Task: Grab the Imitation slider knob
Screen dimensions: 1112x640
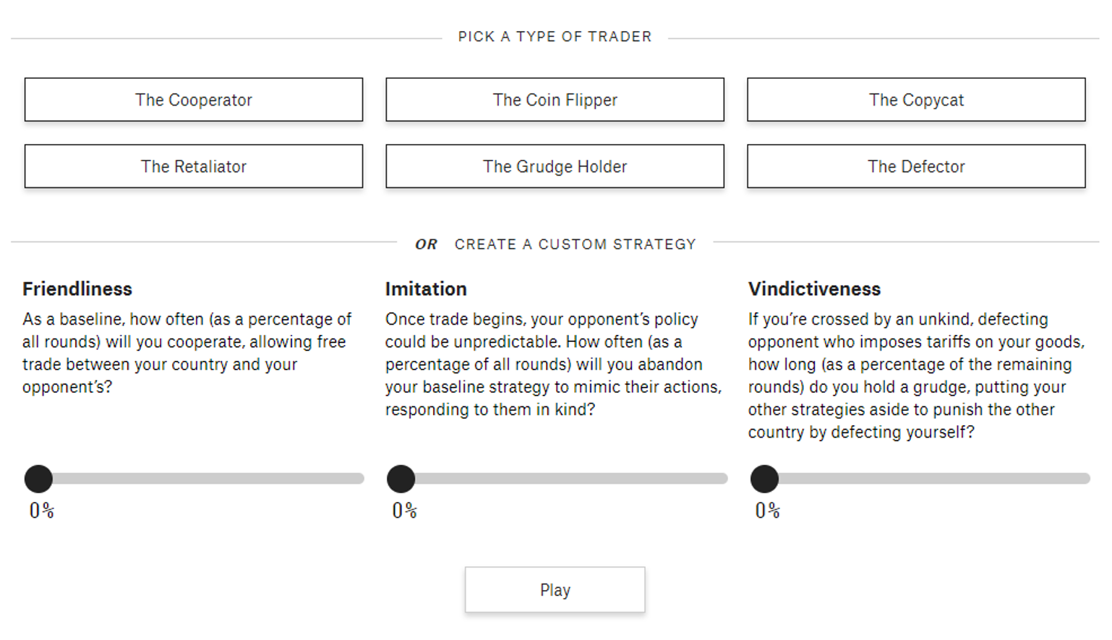Action: point(401,479)
